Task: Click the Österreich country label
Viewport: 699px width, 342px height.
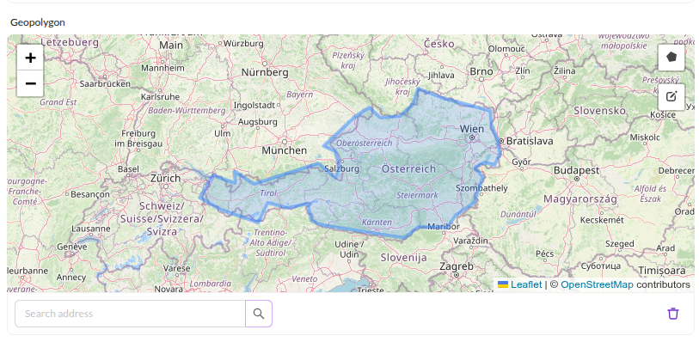Action: tap(408, 168)
